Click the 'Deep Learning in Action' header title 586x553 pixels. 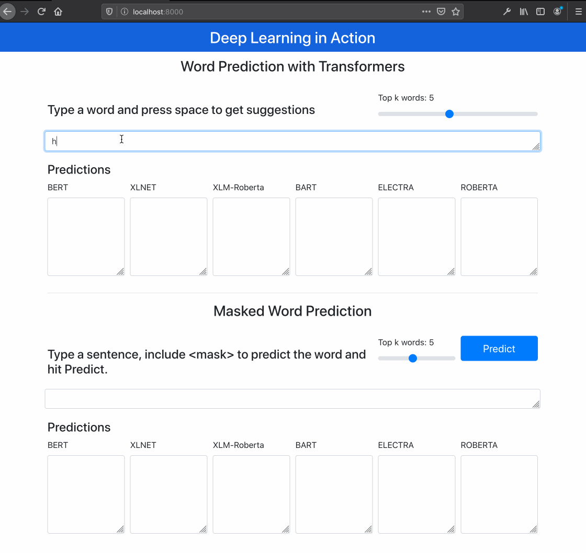[x=292, y=38]
